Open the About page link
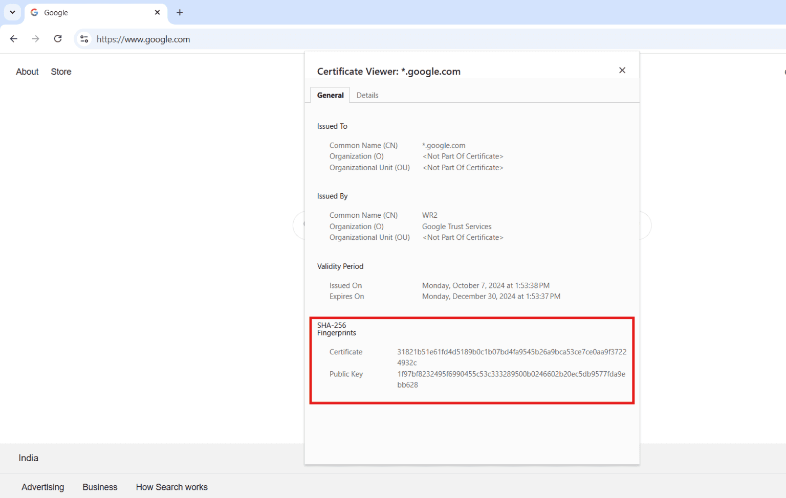Image resolution: width=786 pixels, height=498 pixels. pyautogui.click(x=27, y=72)
